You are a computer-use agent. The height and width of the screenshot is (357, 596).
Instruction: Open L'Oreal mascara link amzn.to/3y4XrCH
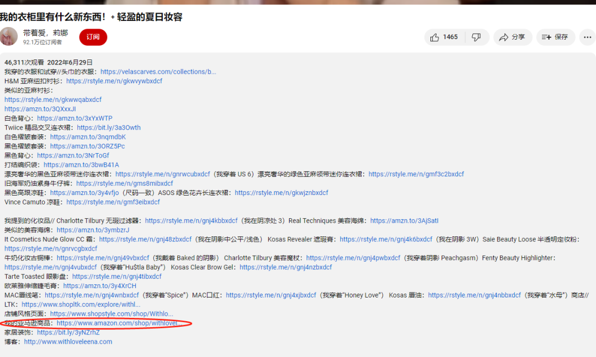99,285
